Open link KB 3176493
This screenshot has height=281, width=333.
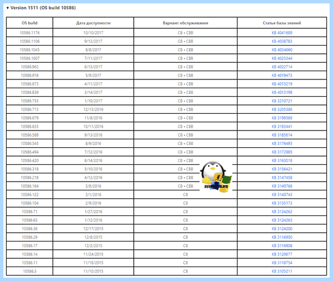point(282,143)
